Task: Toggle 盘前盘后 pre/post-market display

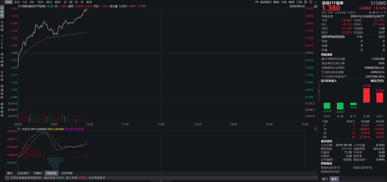Action: click(266, 2)
